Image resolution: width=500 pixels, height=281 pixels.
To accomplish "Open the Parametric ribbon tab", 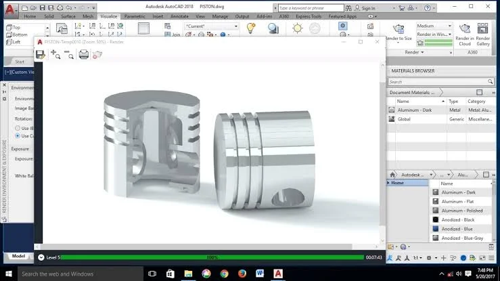I will click(x=135, y=16).
